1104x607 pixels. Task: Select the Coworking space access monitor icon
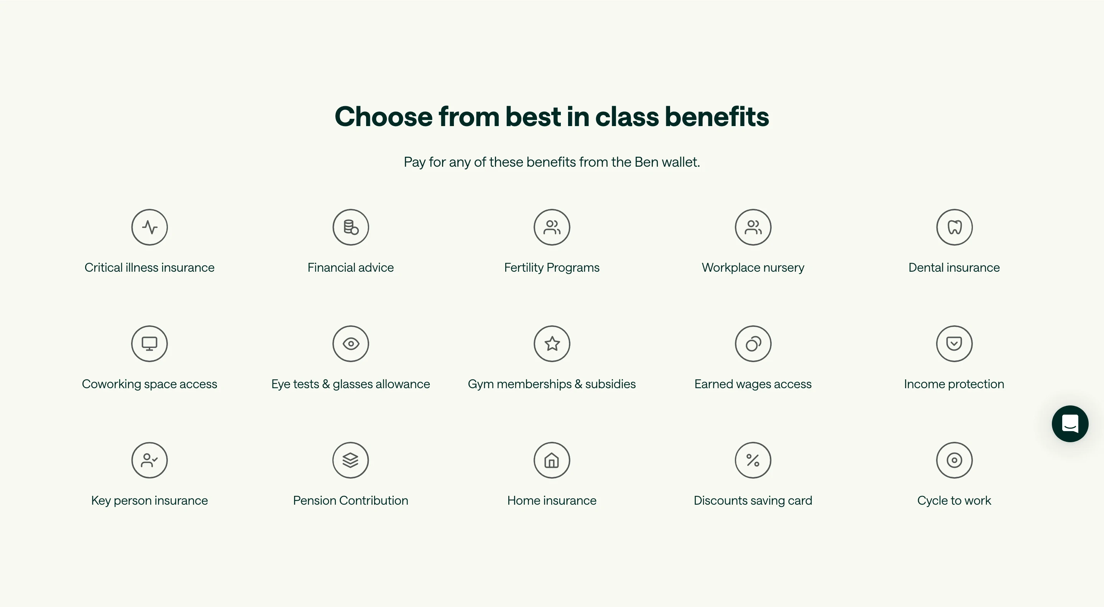[149, 344]
